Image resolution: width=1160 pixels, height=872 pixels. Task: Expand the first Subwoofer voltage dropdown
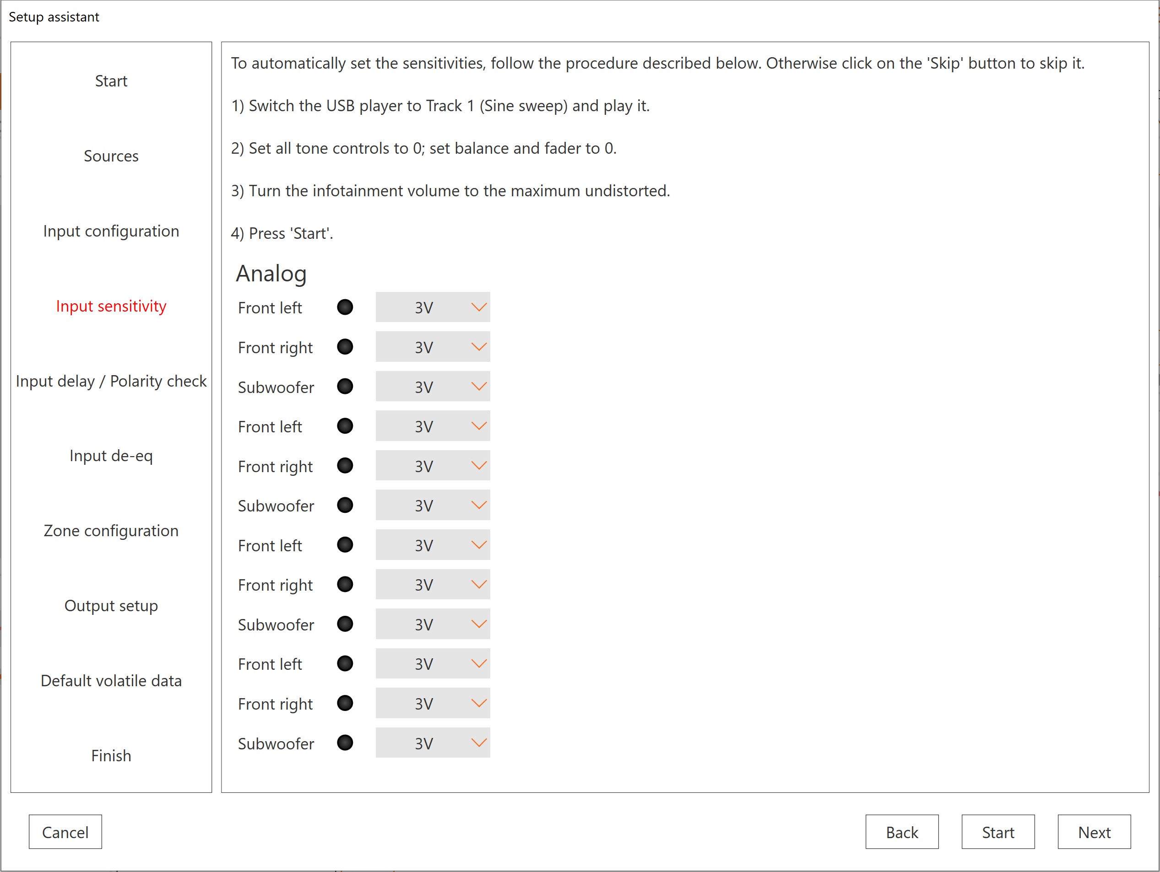pos(433,387)
